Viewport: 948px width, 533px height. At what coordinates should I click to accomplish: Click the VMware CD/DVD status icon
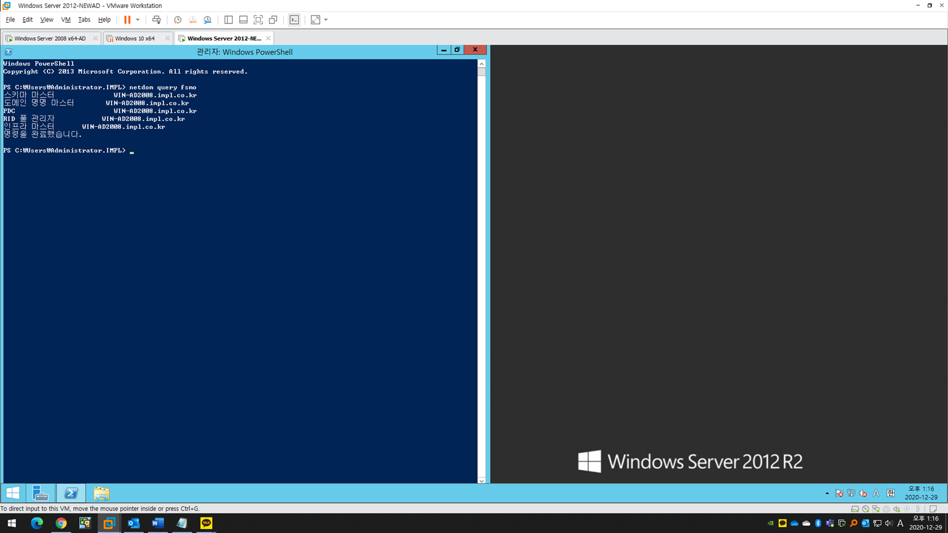865,509
